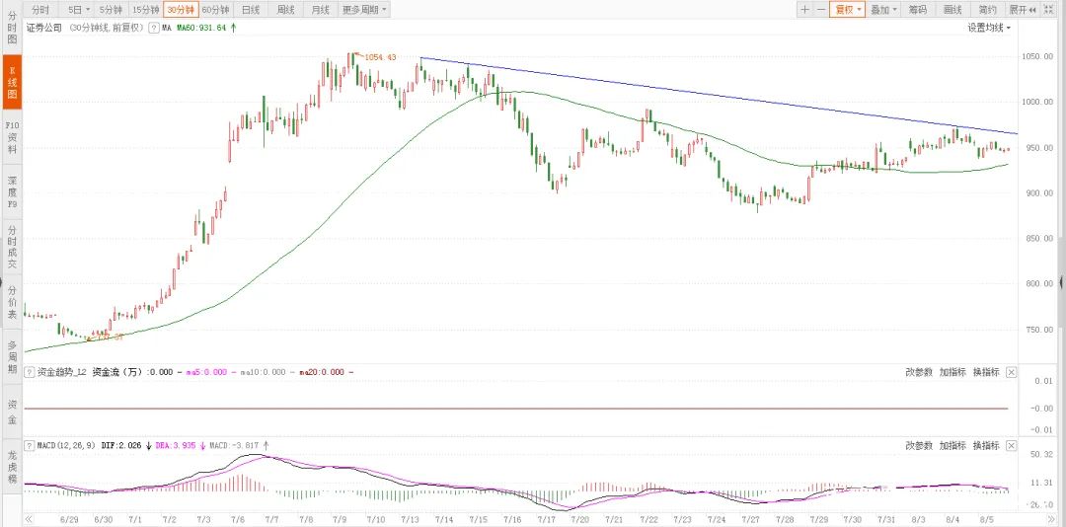Open 资金 in left sidebar
Screen dimensions: 1066x527
(12, 413)
